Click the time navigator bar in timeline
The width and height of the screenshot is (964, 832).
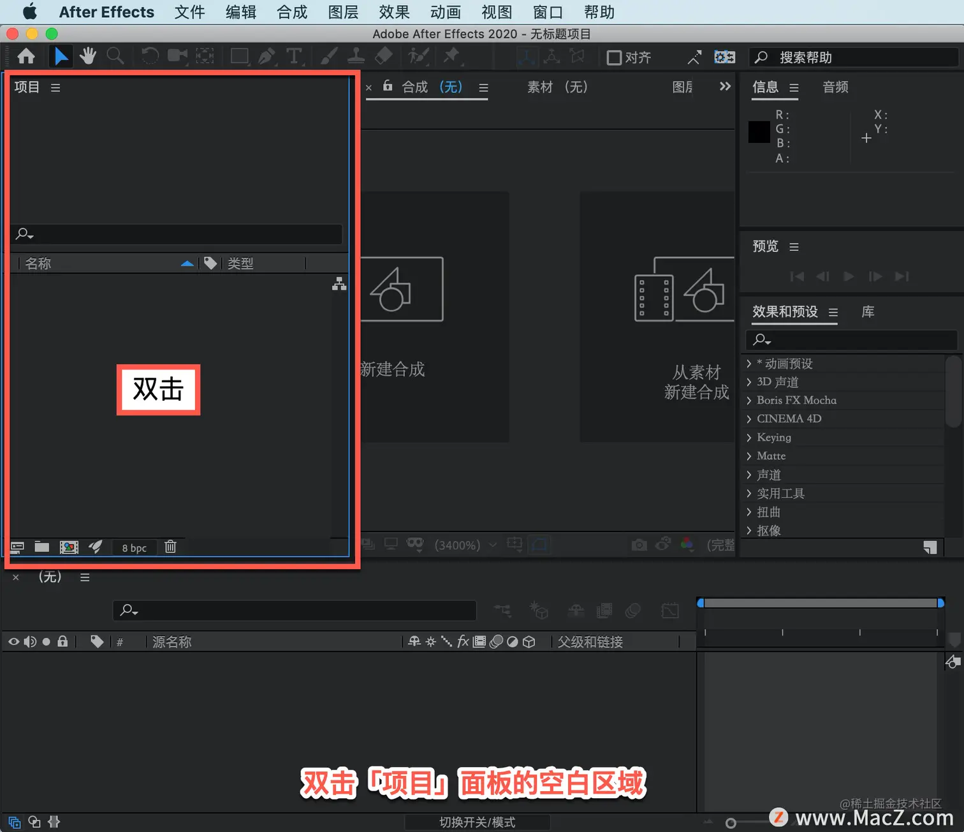coord(821,603)
